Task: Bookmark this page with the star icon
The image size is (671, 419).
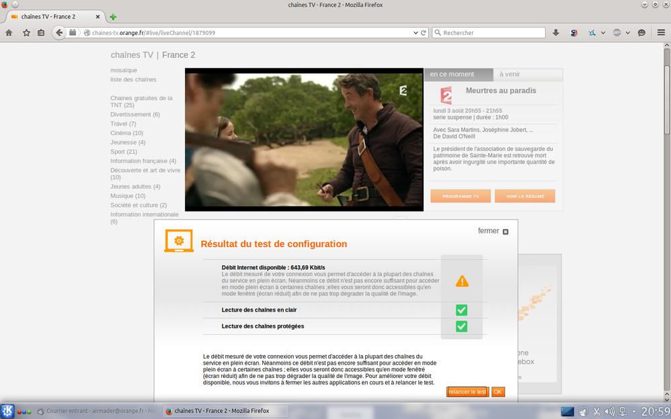Action: pyautogui.click(x=26, y=32)
